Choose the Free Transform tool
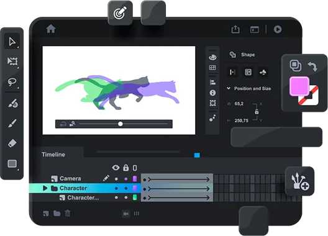The image size is (328, 236). (x=12, y=61)
